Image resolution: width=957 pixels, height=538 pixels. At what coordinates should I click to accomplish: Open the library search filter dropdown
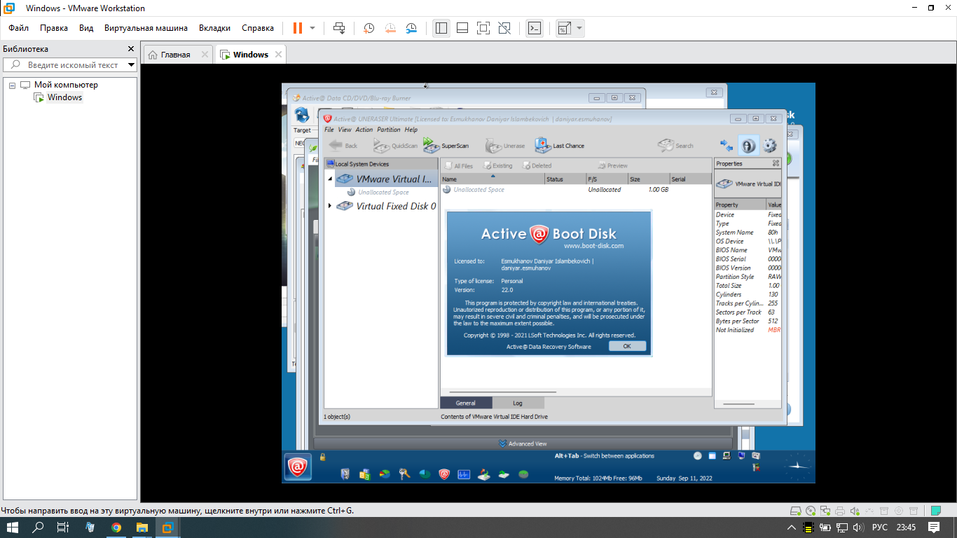click(131, 64)
